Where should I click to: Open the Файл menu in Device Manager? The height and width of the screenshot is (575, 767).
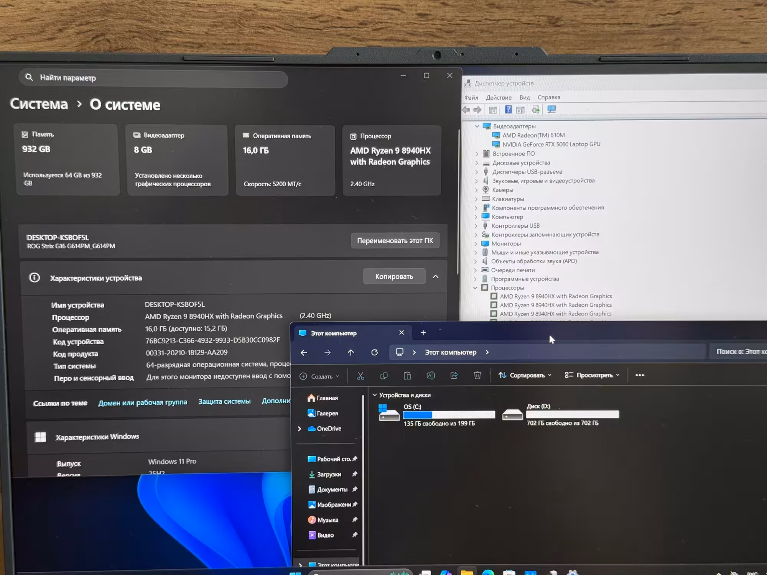coord(471,98)
